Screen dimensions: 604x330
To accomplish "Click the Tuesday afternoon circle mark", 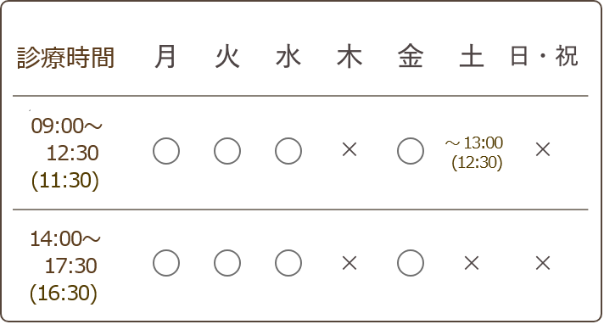I will click(227, 263).
